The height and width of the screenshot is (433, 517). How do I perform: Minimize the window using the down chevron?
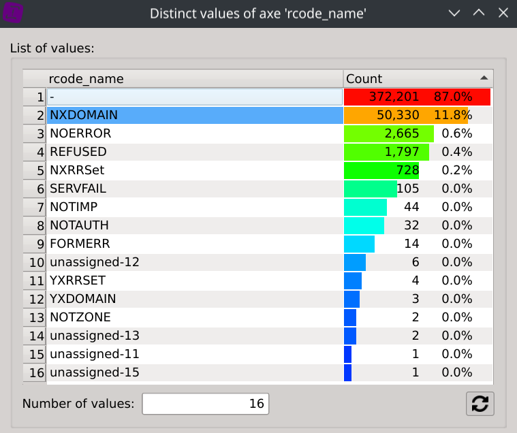click(454, 13)
